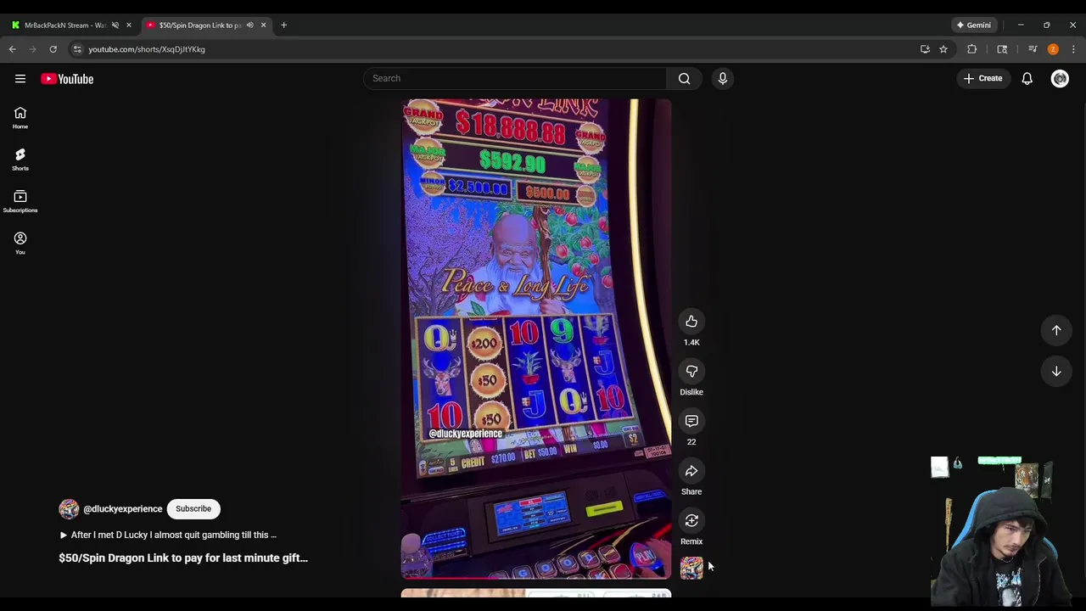The image size is (1086, 611).
Task: Share this Short
Action: [x=691, y=471]
